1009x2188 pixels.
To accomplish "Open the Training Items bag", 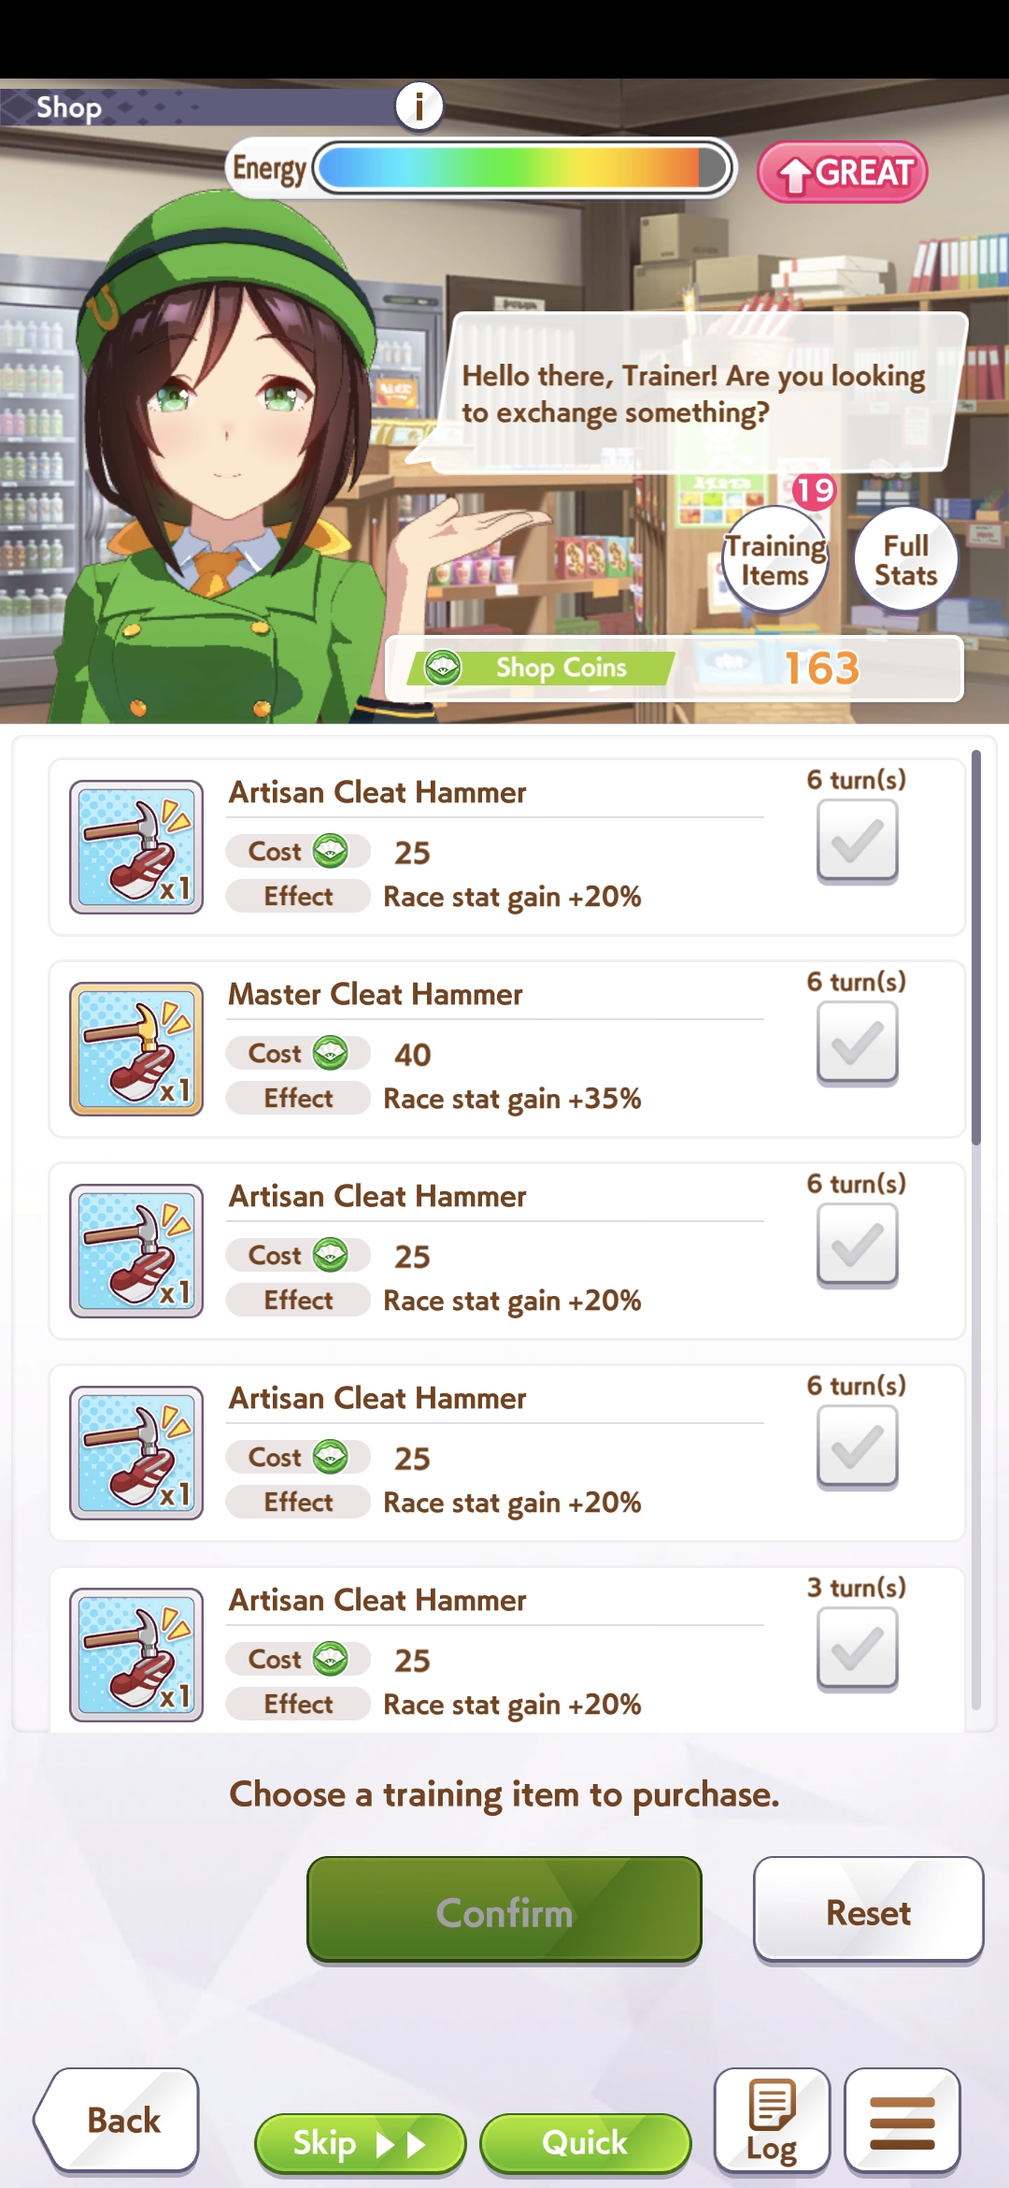I will point(775,559).
